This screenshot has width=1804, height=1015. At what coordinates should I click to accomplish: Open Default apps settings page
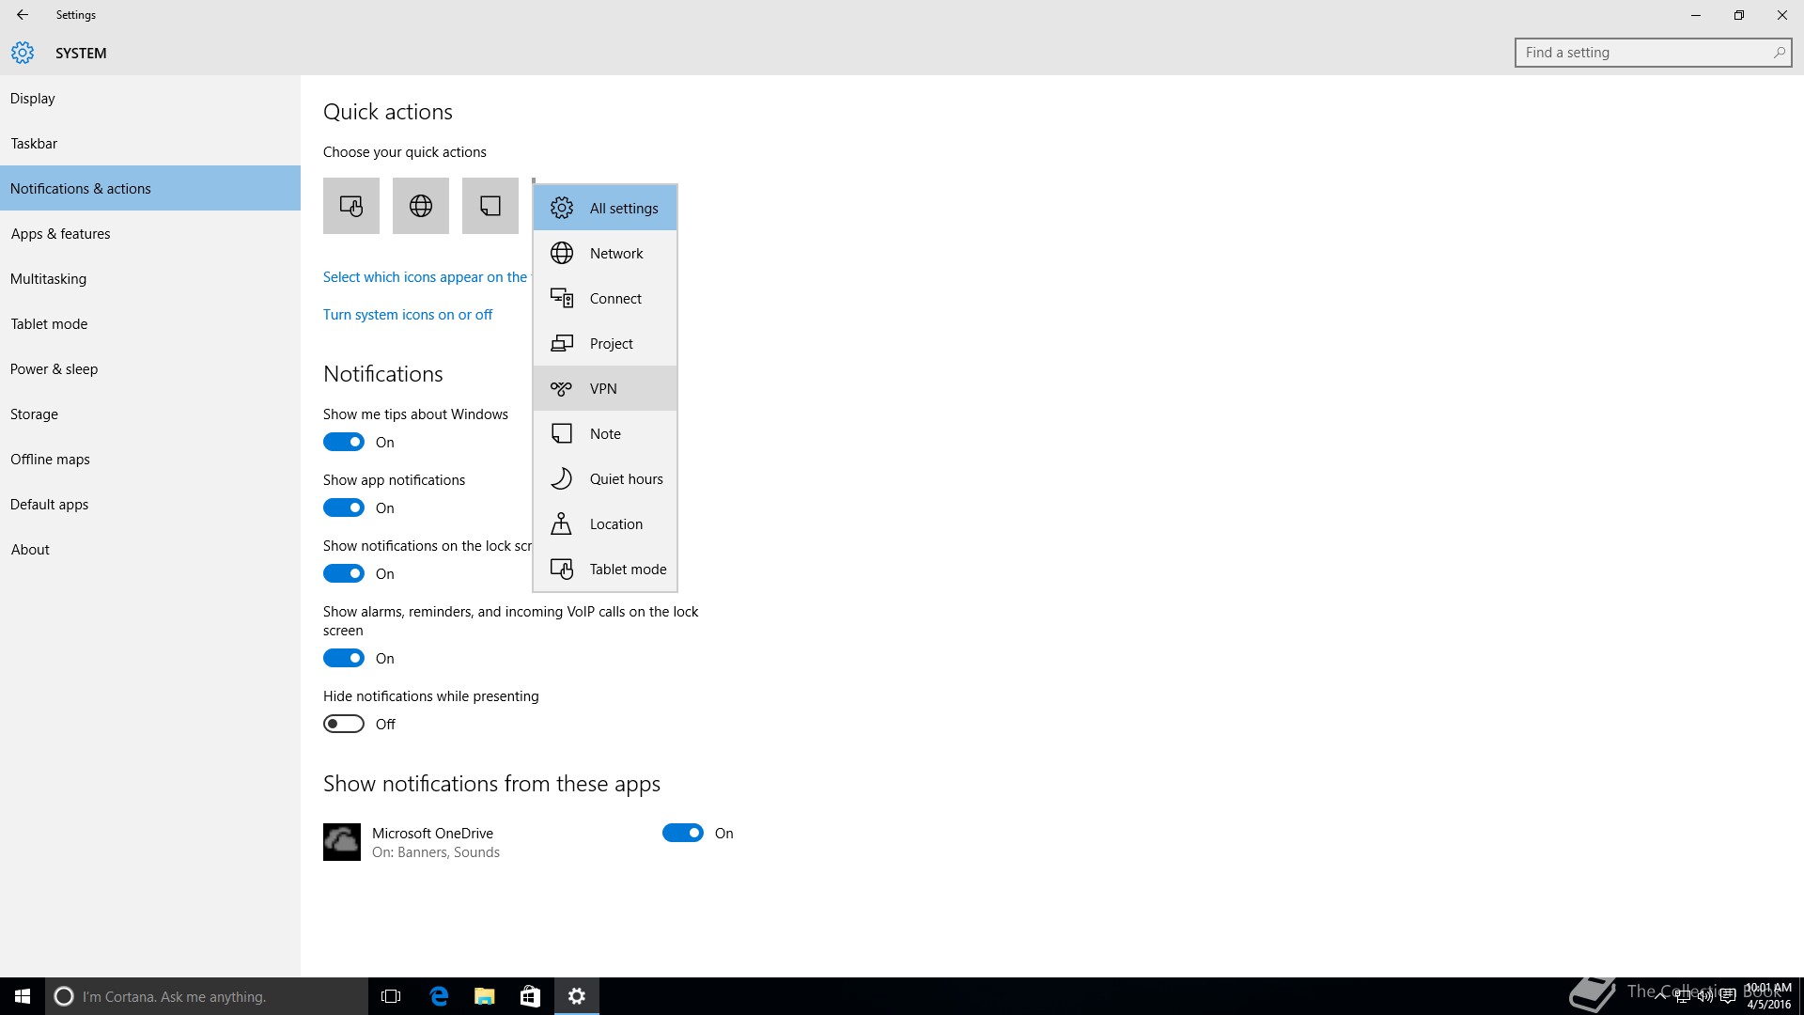click(150, 504)
